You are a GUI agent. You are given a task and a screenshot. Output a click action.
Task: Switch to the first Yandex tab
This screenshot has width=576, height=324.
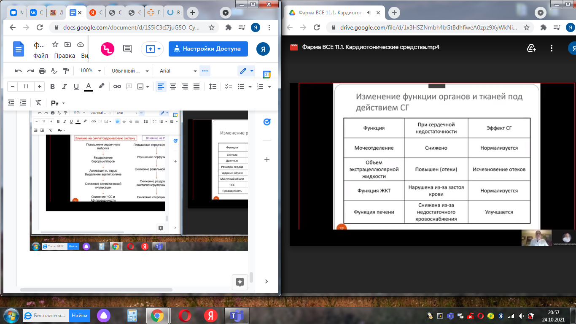(x=96, y=13)
